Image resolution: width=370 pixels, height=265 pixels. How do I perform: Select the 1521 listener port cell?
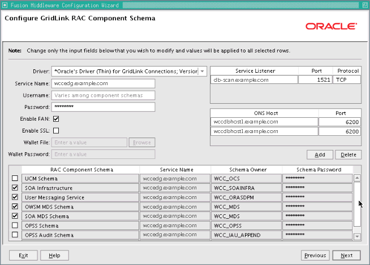point(316,79)
